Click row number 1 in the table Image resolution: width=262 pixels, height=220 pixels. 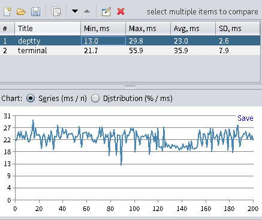click(5, 41)
